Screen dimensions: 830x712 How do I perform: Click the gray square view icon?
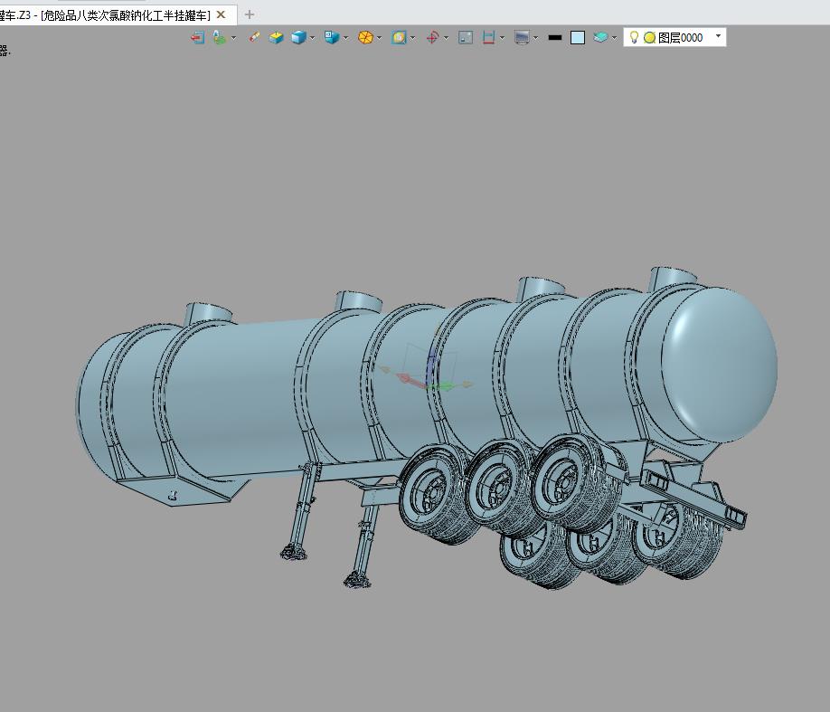466,38
